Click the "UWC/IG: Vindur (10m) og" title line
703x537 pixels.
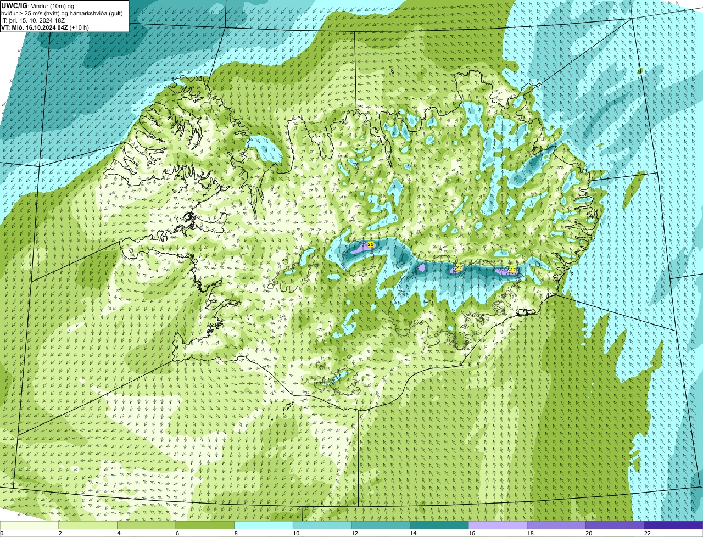pos(37,5)
